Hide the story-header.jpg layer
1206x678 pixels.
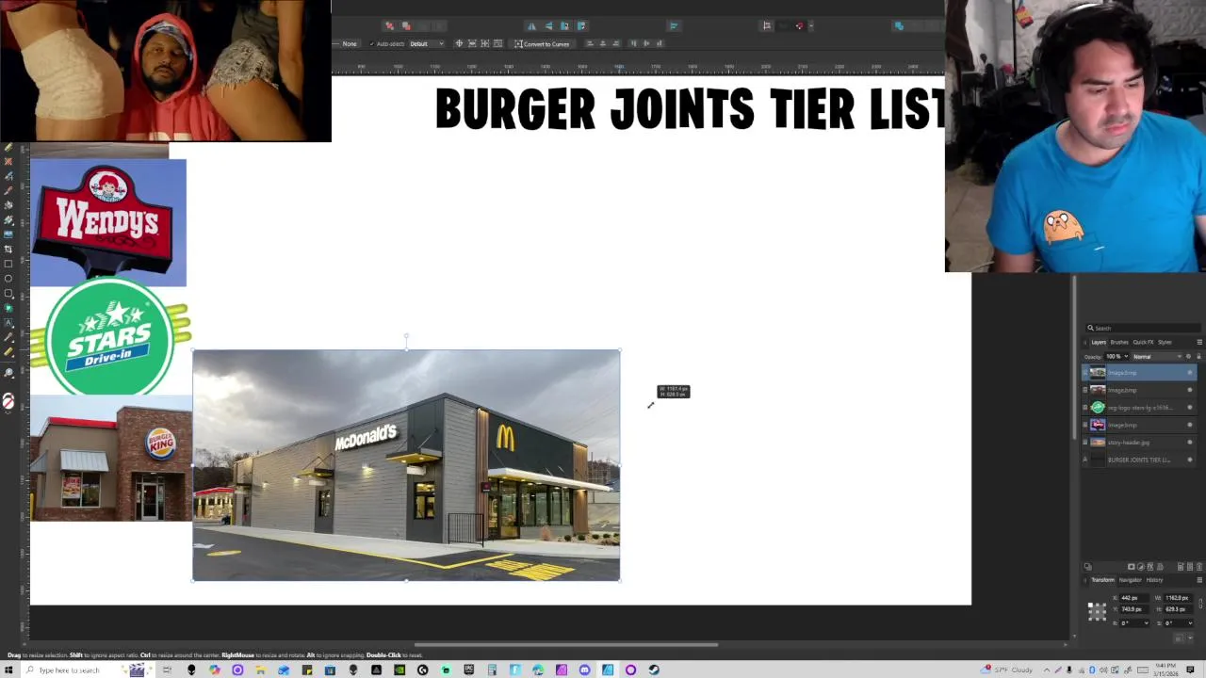pyautogui.click(x=1190, y=442)
